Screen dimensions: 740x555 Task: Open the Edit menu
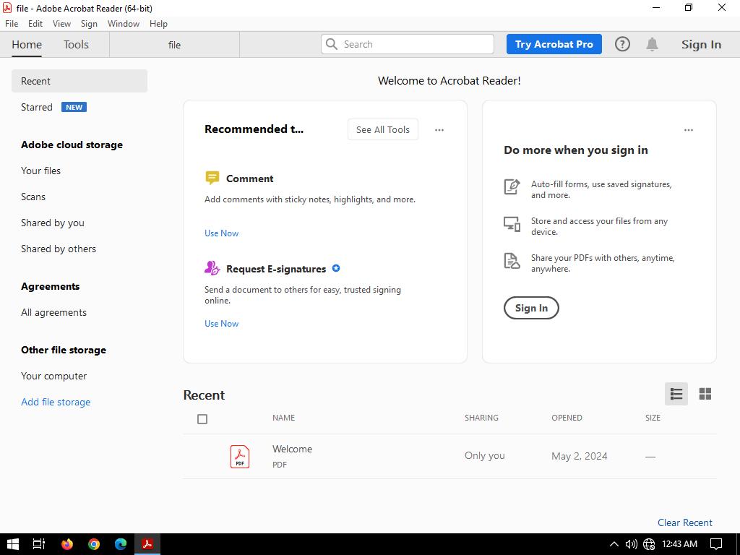coord(35,24)
